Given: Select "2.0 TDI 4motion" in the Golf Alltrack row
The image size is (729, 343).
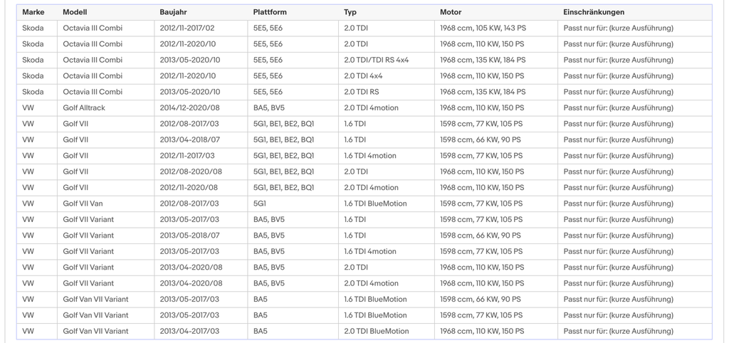Looking at the screenshot, I should [x=371, y=108].
